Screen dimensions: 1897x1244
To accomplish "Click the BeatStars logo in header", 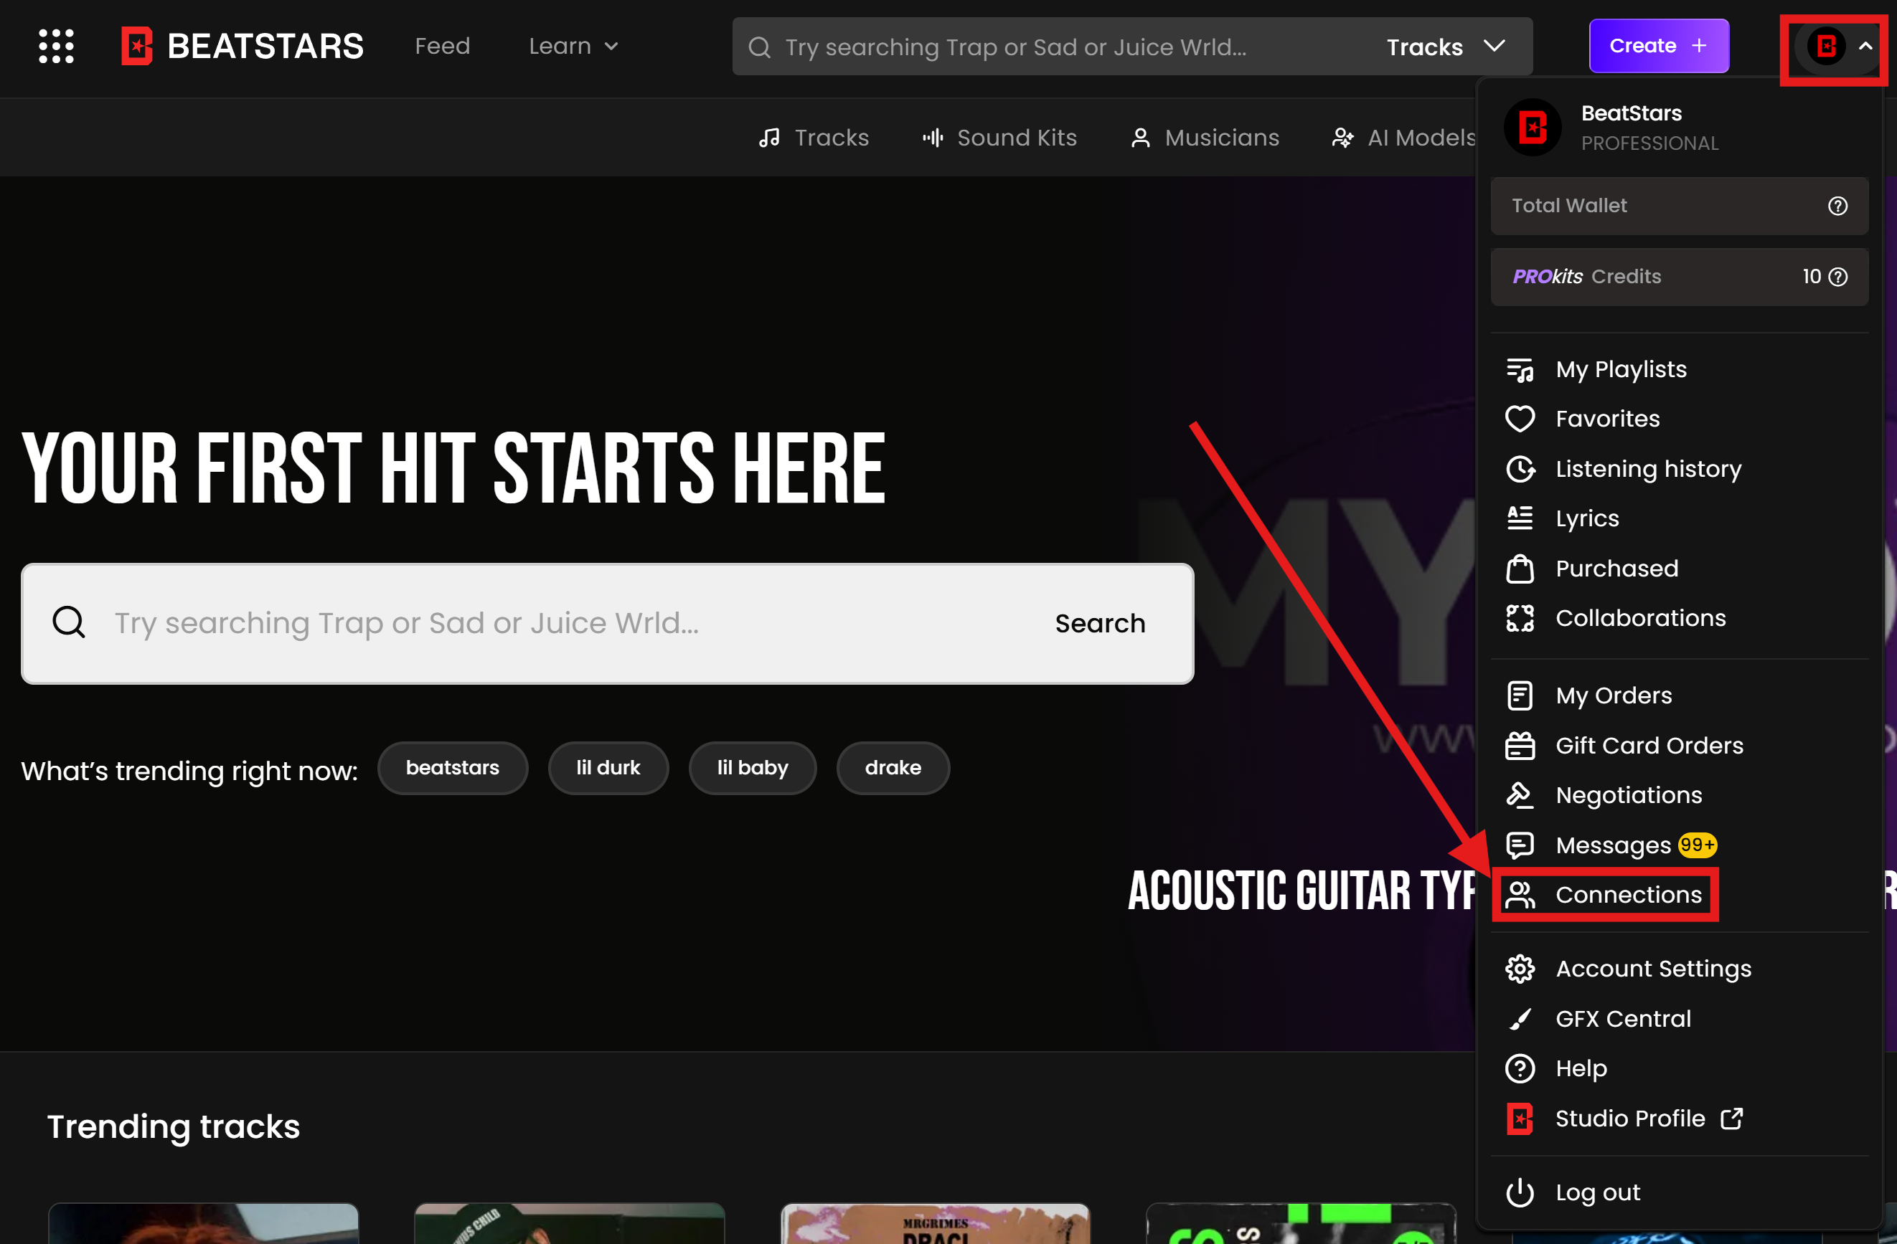I will pos(243,46).
